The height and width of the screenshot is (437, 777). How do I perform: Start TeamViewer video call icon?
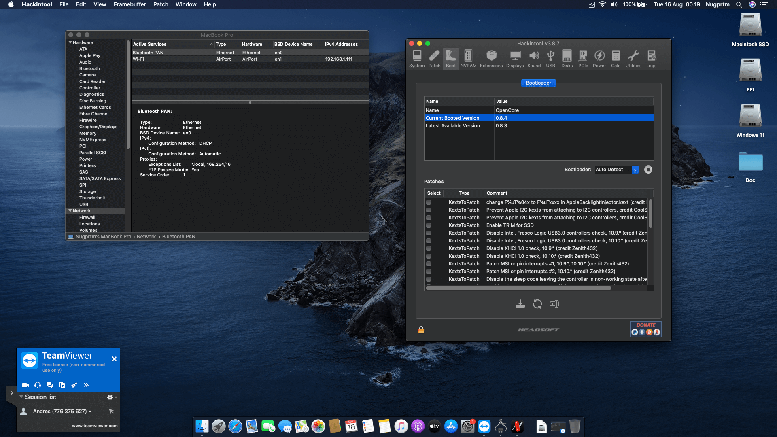click(25, 385)
